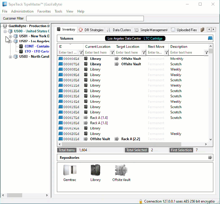Screen dimensions: 220x204
Task: Select the Library repository icon
Action: pos(95,170)
